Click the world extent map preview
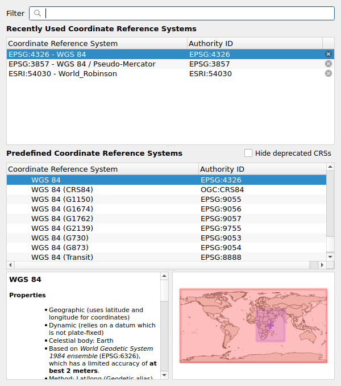This screenshot has height=386, width=341. 253,325
